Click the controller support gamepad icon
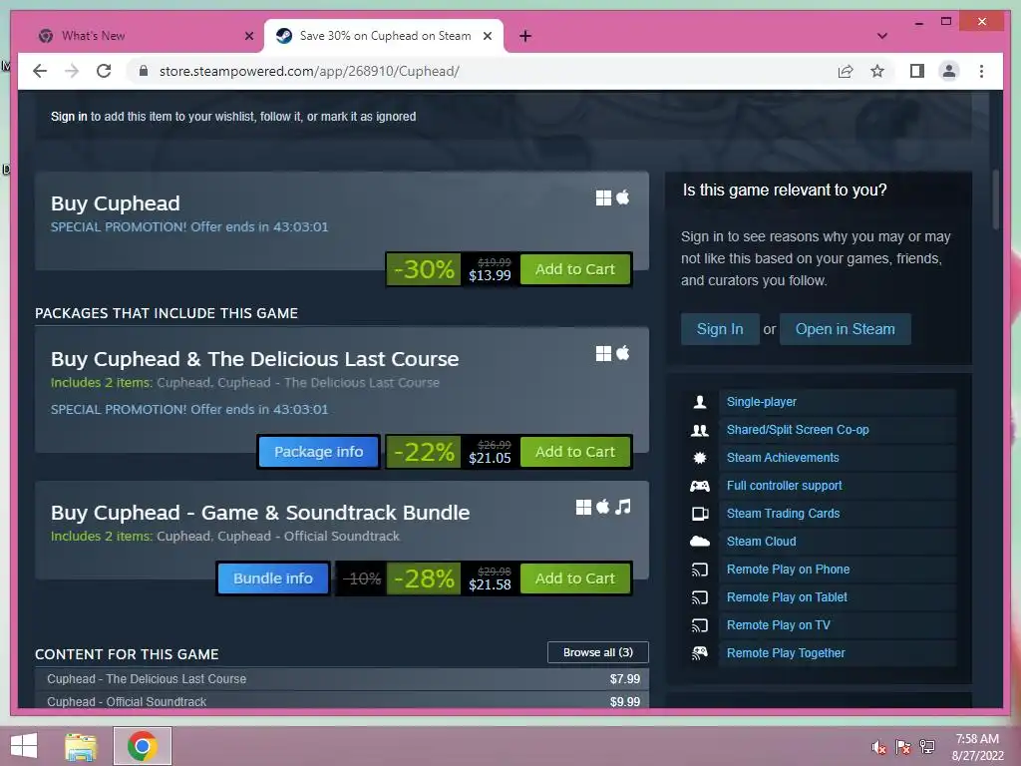Viewport: 1021px width, 766px height. tap(700, 486)
